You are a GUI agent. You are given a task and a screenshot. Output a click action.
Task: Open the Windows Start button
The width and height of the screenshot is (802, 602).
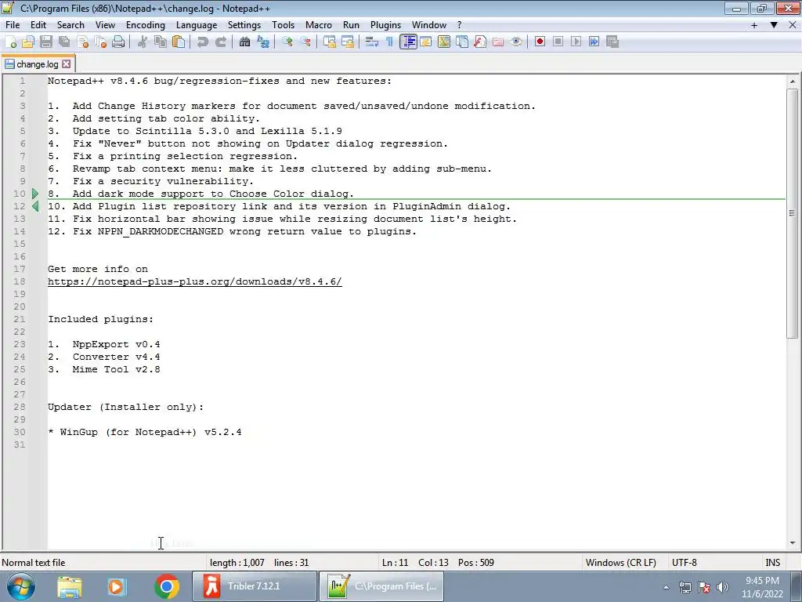21,586
